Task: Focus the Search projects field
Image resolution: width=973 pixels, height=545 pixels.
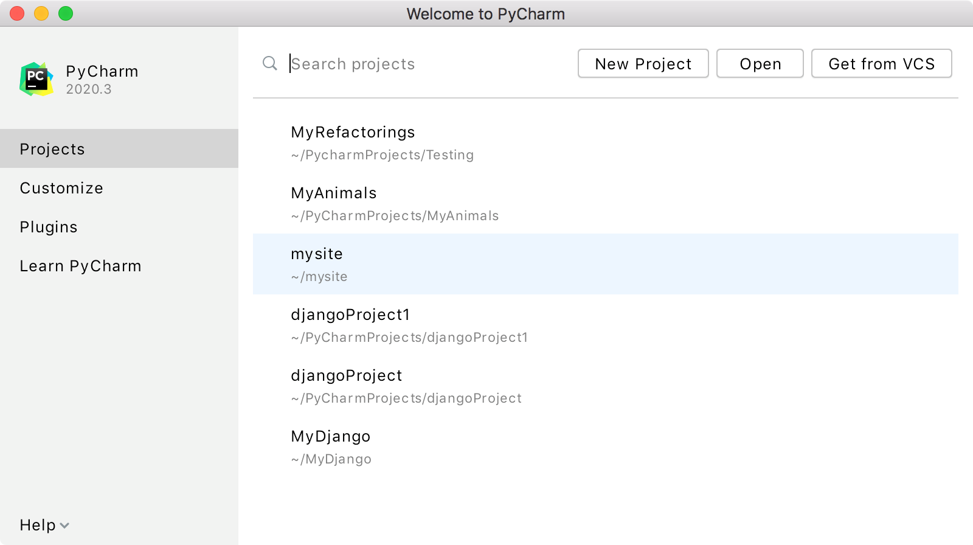Action: [x=426, y=64]
